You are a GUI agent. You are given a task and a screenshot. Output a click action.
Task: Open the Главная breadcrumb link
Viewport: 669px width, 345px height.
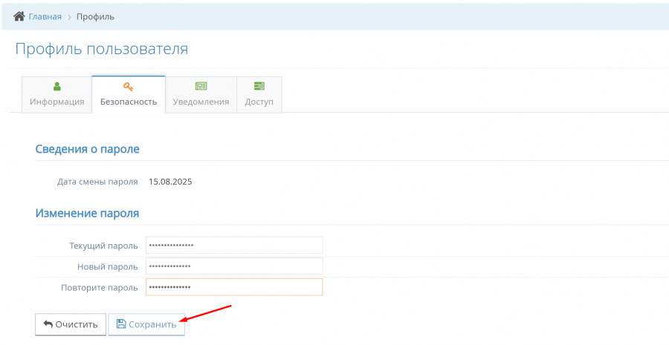click(45, 16)
